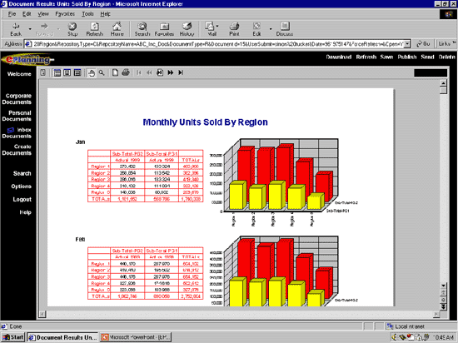The image size is (458, 343).
Task: Go to first page of report
Action: [139, 72]
